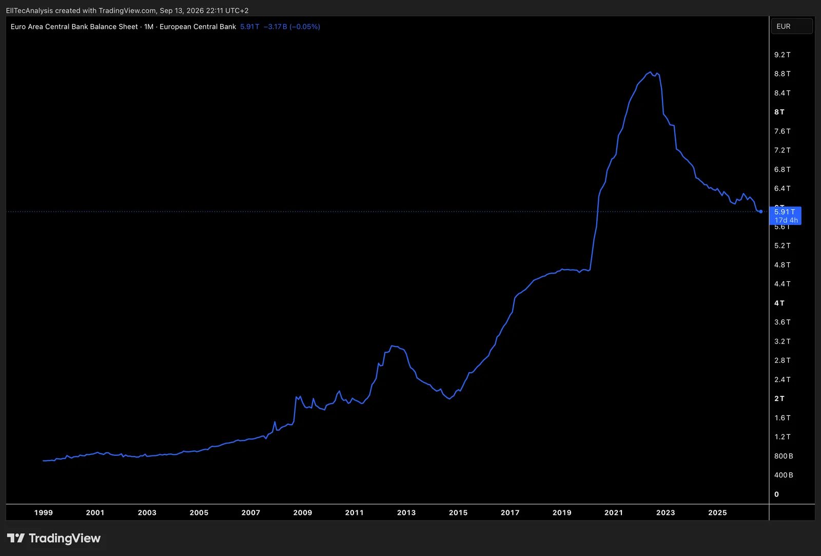This screenshot has width=821, height=556.
Task: Click the '7.2 T' price axis label
Action: click(783, 150)
